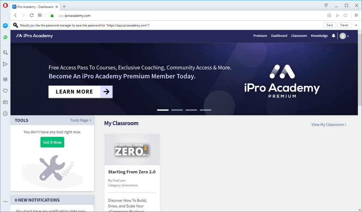The height and width of the screenshot is (212, 362).
Task: Show the second banner slide indicator
Action: coord(177,110)
